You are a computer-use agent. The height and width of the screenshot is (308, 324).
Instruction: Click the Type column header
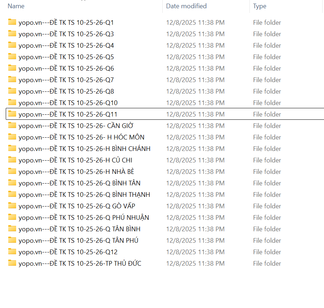[259, 6]
